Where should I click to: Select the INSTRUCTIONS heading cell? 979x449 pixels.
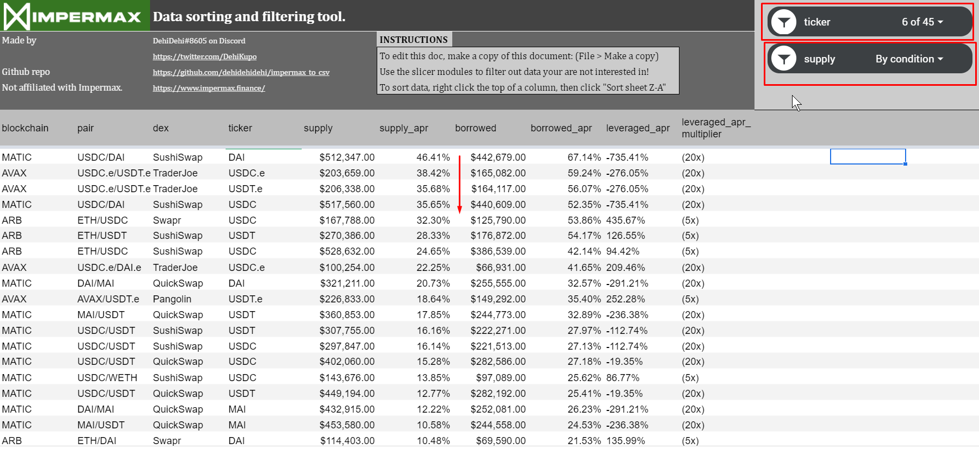click(x=414, y=40)
